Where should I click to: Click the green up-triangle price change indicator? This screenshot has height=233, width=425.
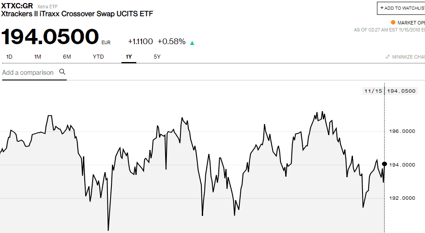(192, 42)
